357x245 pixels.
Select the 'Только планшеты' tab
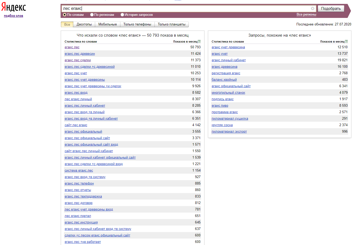(171, 24)
